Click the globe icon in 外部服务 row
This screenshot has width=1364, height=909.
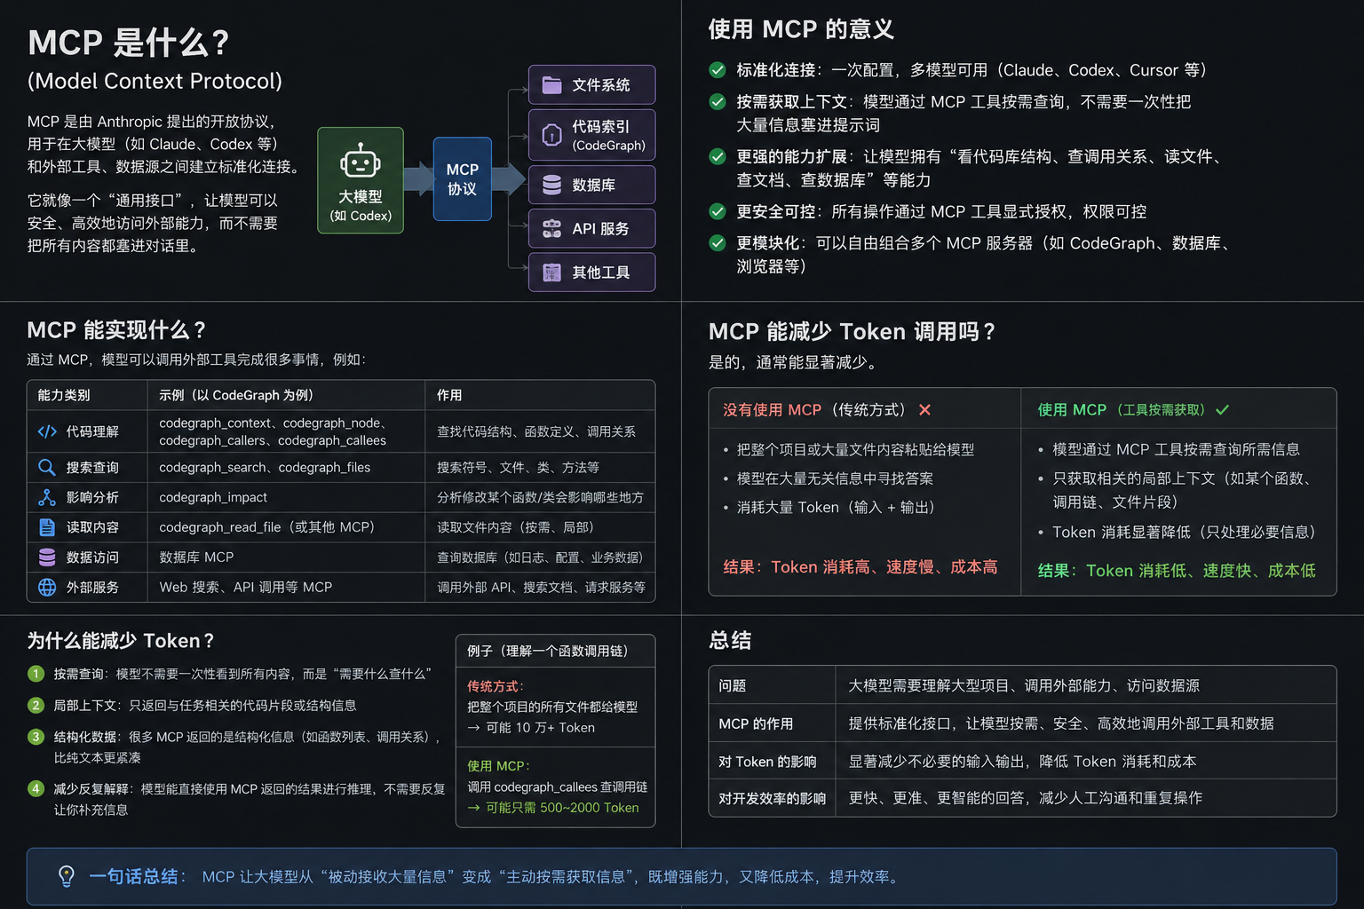[47, 588]
